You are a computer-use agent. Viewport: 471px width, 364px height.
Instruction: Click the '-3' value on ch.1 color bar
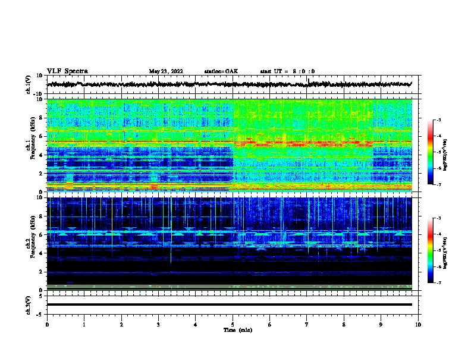coord(439,120)
